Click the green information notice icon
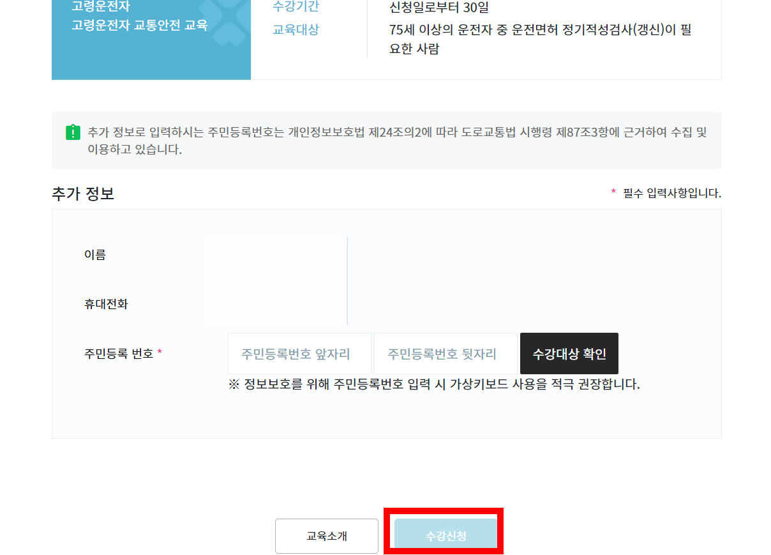Image resolution: width=771 pixels, height=555 pixels. (72, 132)
